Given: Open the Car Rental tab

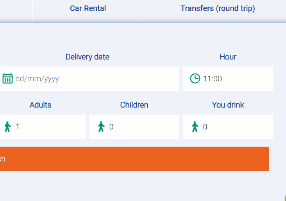Looking at the screenshot, I should coord(88,9).
